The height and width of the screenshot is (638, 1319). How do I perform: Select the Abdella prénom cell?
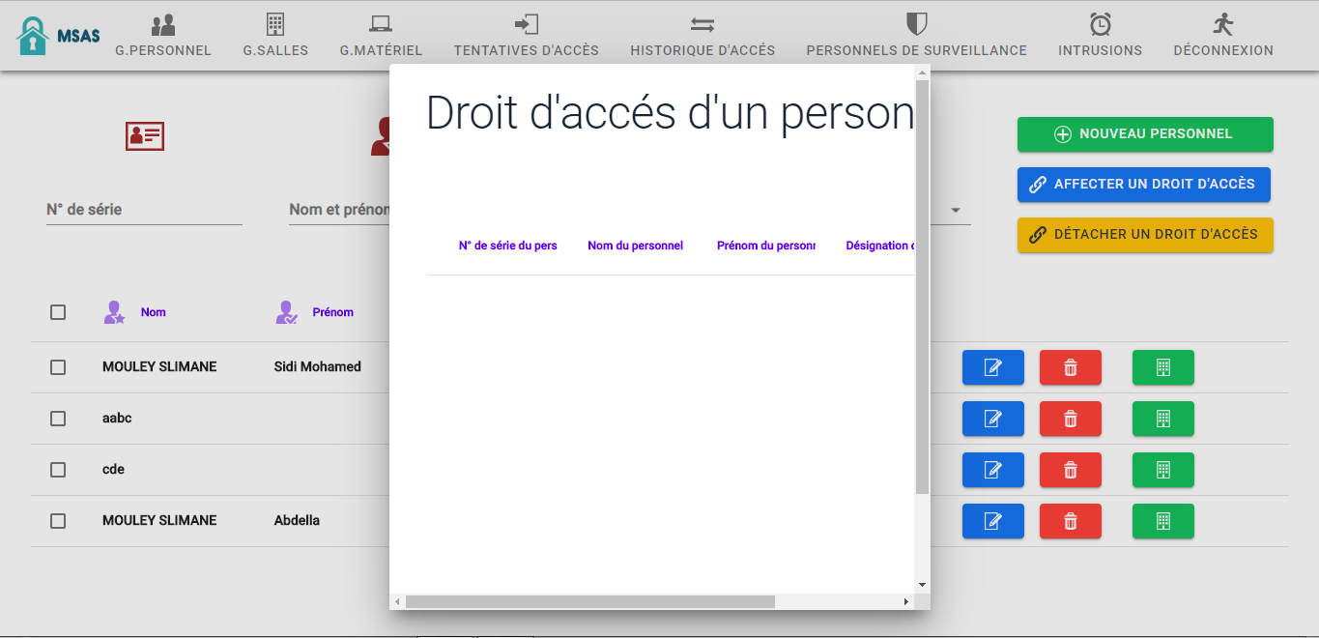[x=297, y=521]
